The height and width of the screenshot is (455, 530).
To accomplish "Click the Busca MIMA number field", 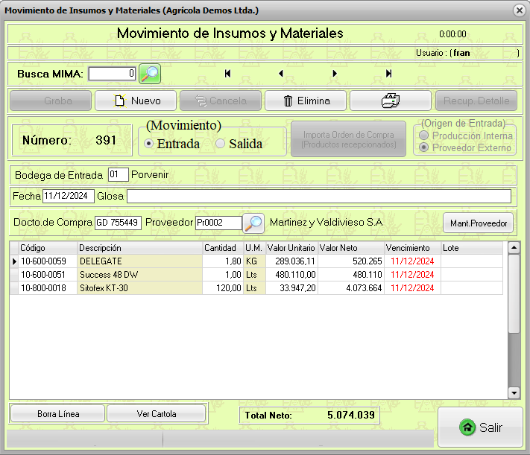I will click(x=113, y=74).
